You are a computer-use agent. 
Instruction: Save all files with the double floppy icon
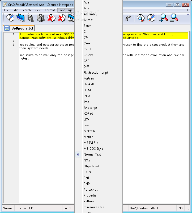[41, 18]
